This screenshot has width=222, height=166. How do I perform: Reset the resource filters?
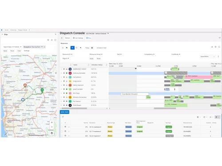point(99,58)
